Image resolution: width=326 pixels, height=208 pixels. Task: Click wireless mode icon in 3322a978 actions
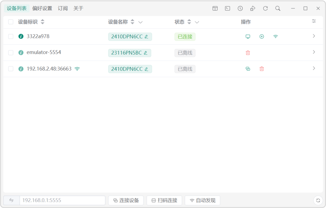[276, 36]
